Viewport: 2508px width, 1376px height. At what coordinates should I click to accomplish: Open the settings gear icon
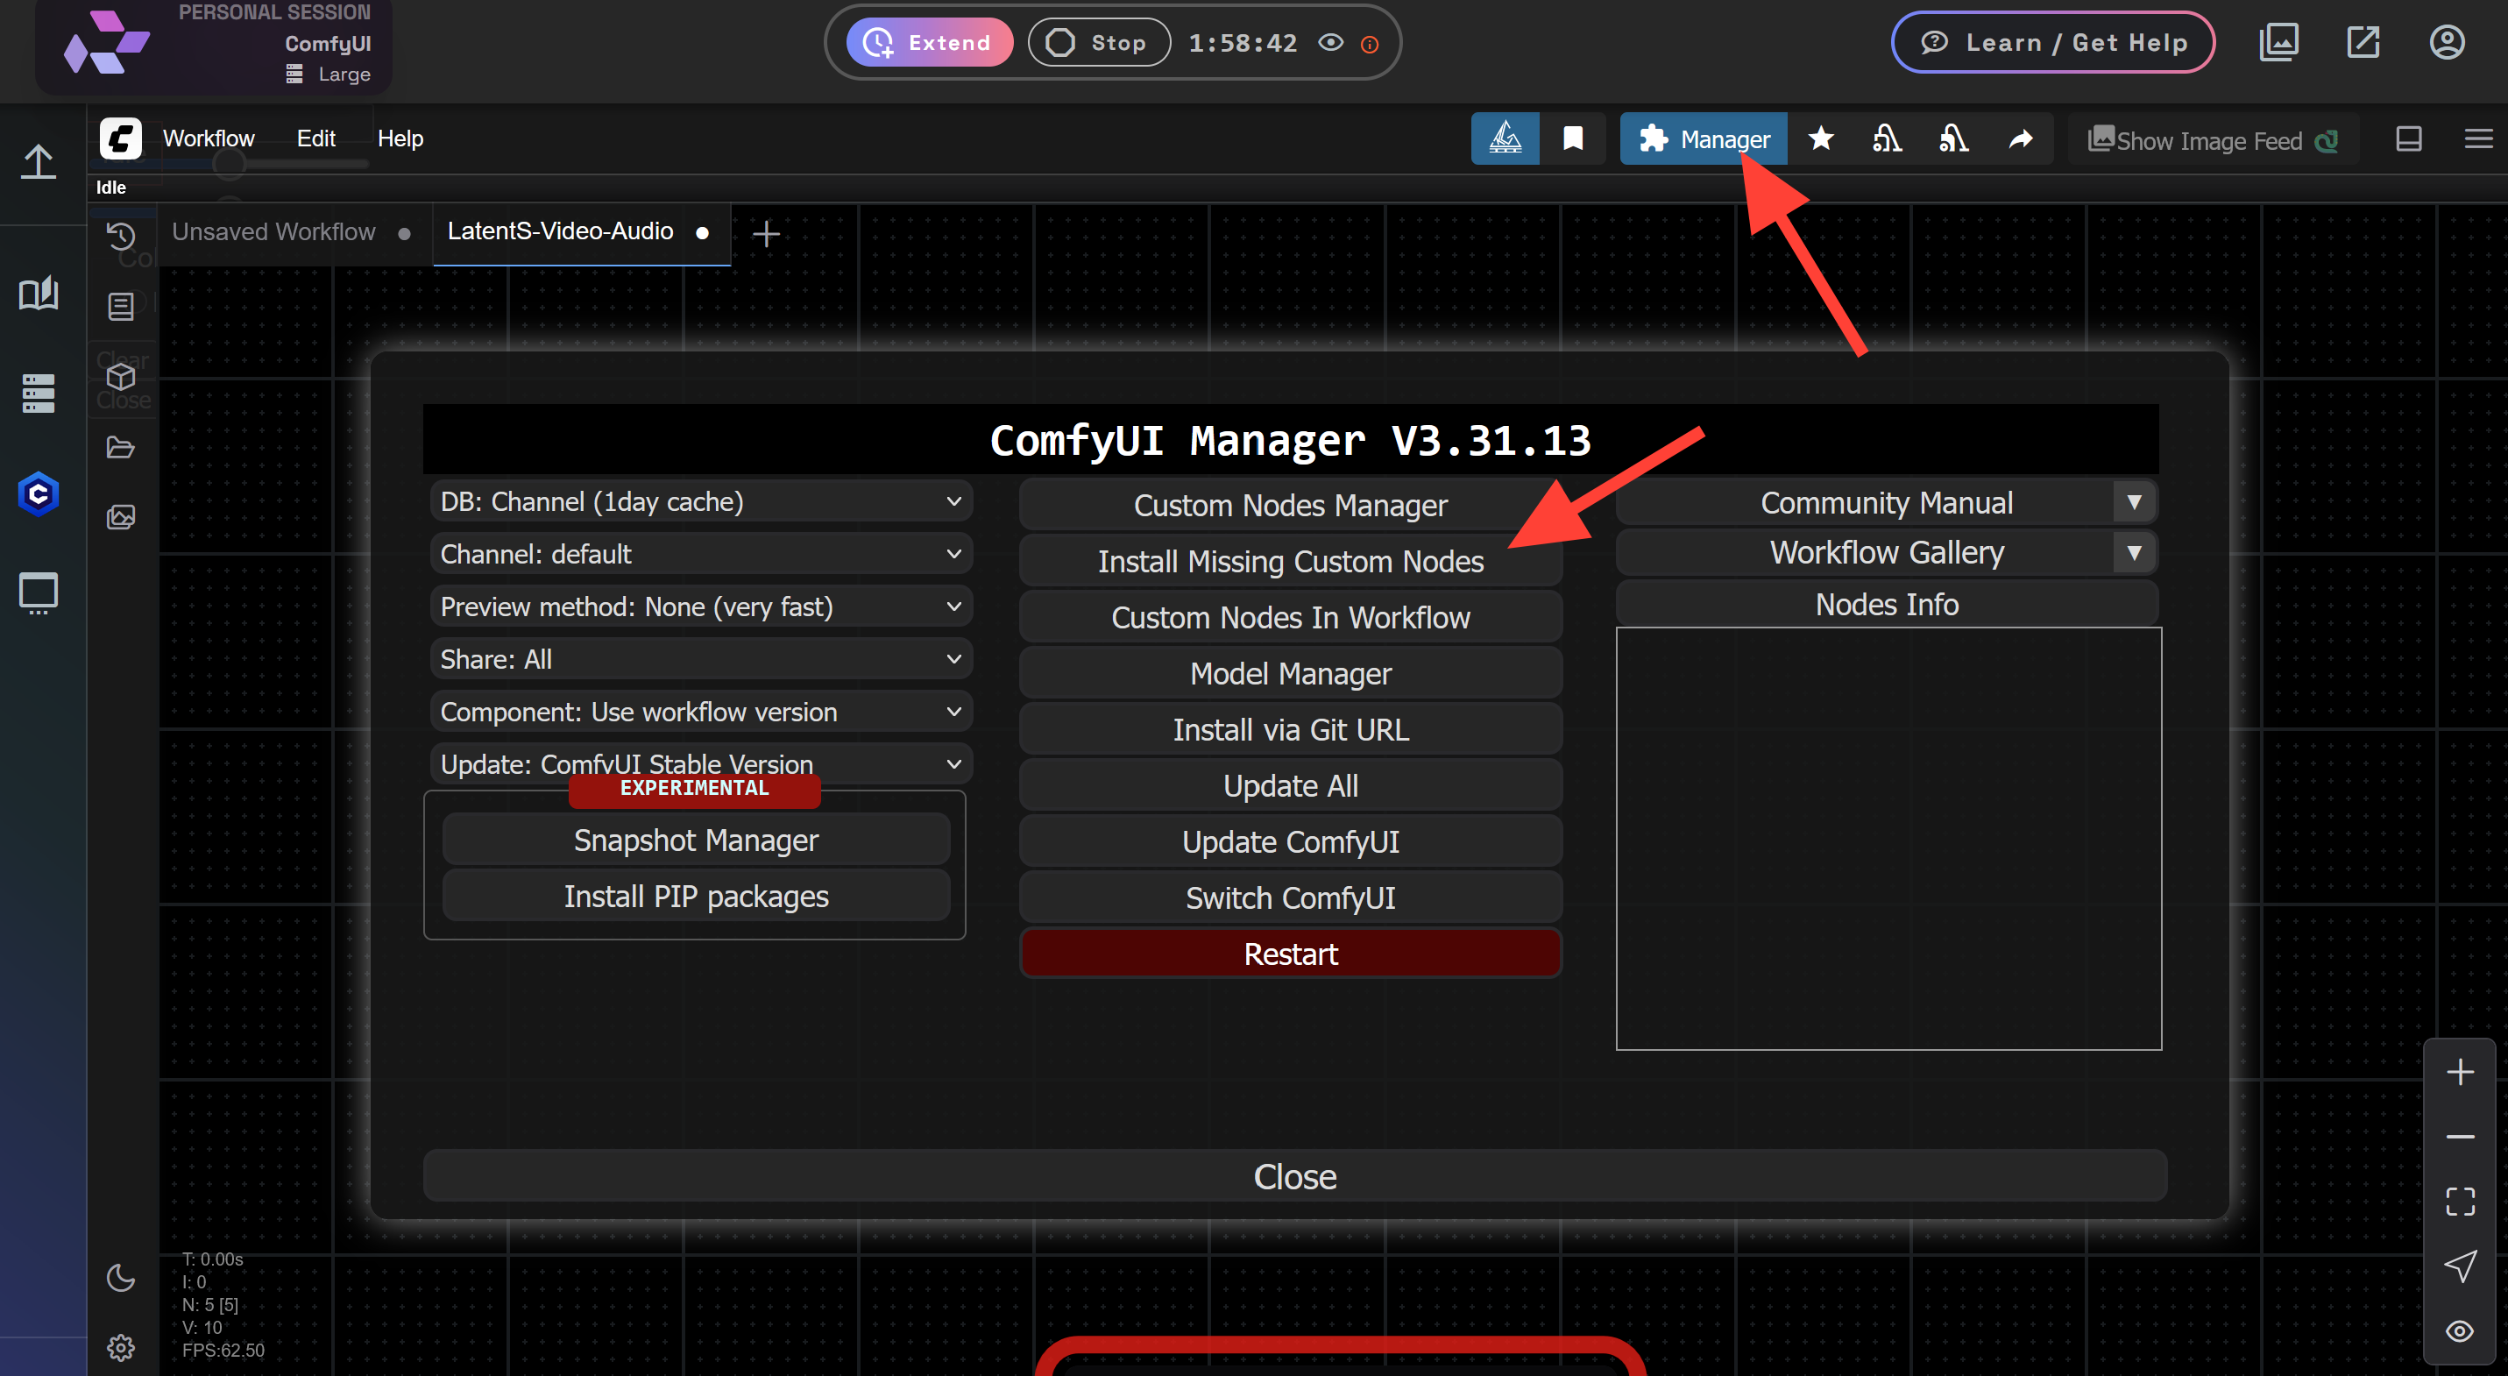pos(121,1348)
